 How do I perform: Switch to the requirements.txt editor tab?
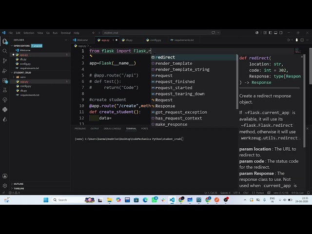(184, 40)
